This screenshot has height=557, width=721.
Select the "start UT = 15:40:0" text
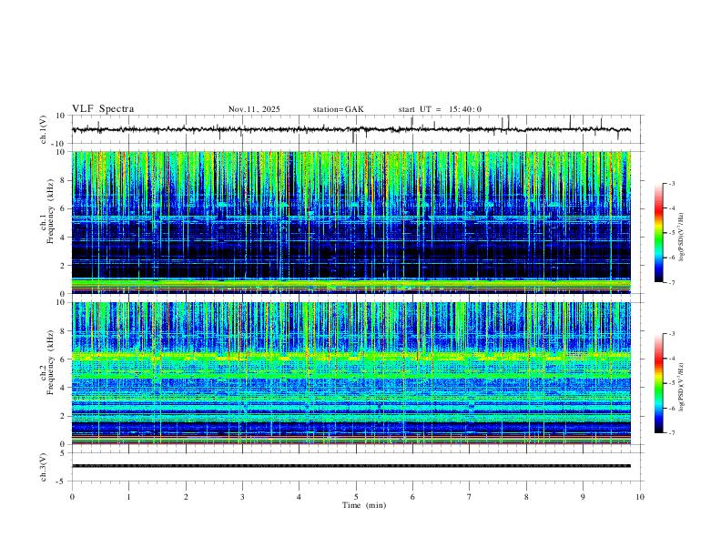440,109
